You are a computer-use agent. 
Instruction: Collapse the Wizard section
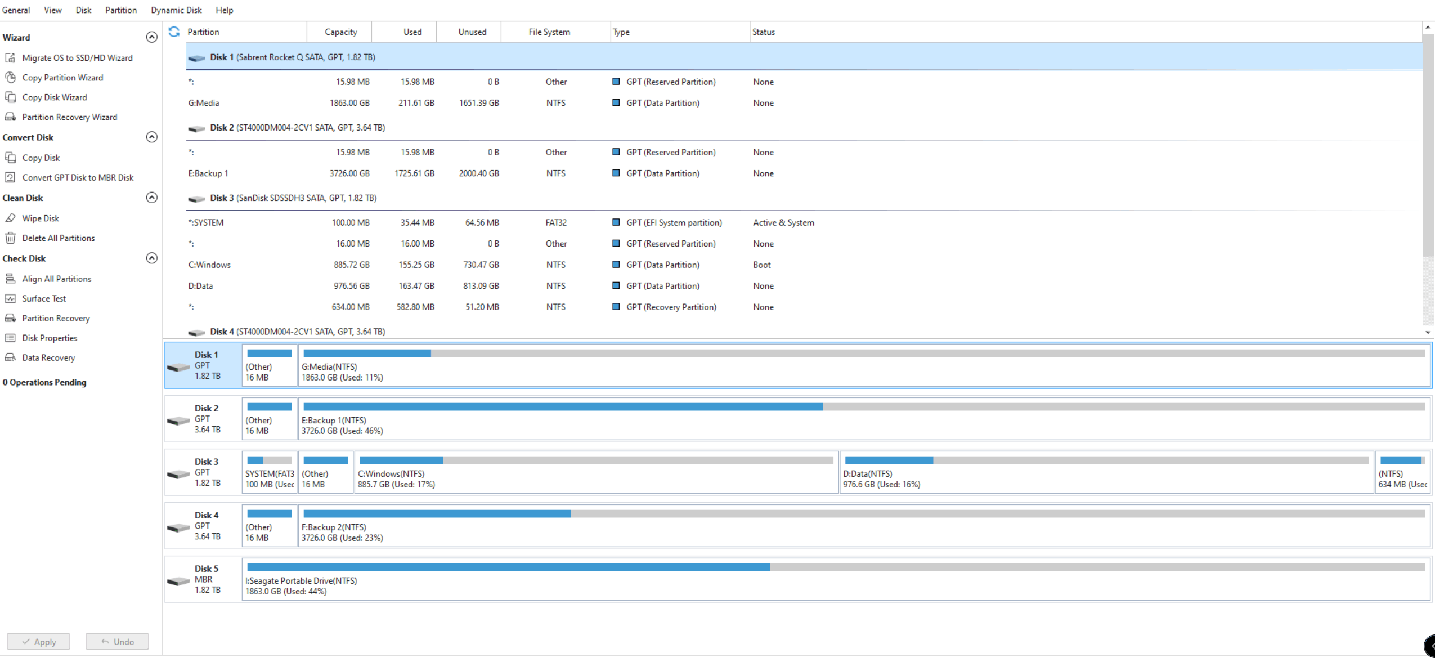pos(151,37)
